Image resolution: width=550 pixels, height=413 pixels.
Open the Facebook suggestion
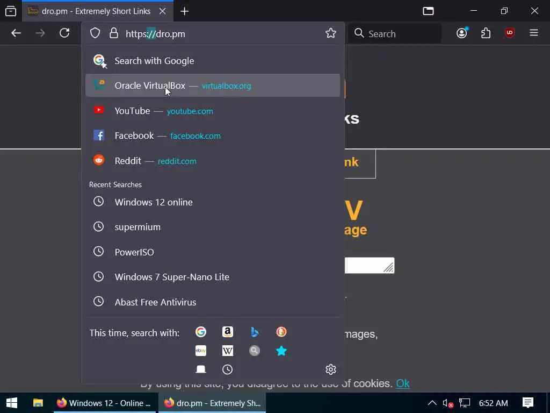coord(213,136)
